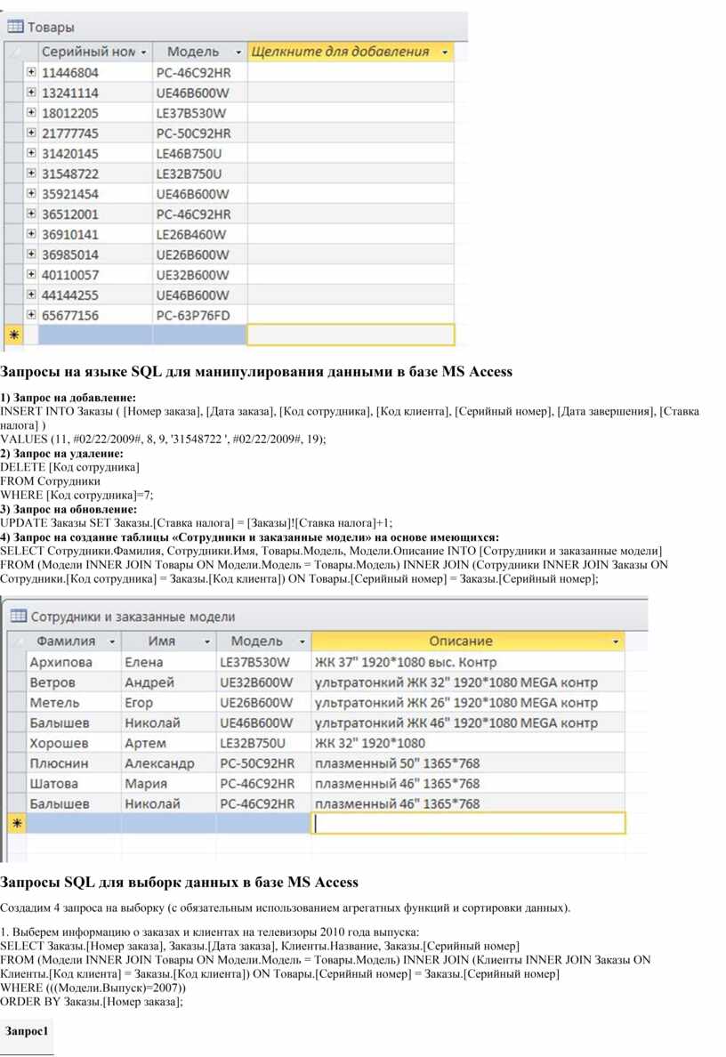Click the empty serial number cell in new row

95,335
